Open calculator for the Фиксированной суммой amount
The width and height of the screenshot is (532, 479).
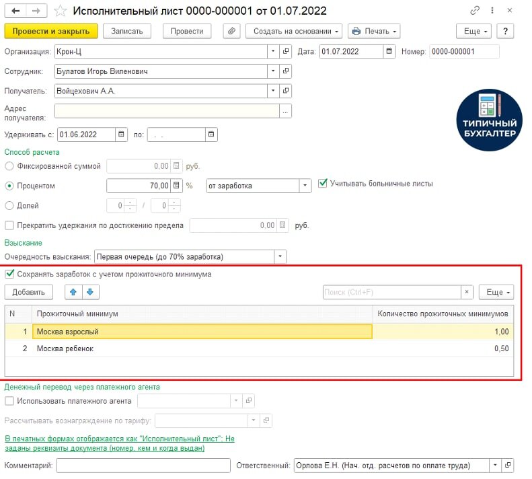click(178, 167)
